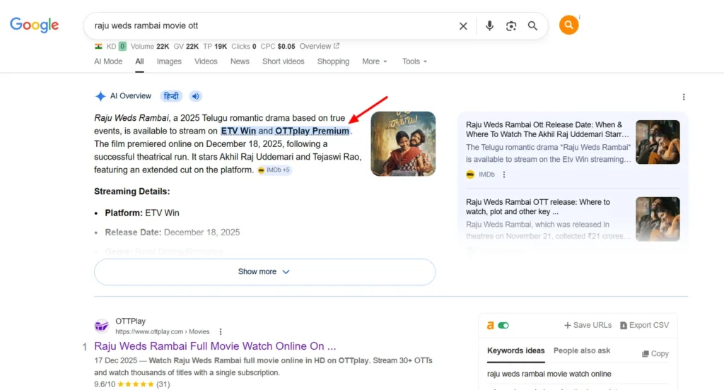Switch to Shopping tab

[333, 61]
